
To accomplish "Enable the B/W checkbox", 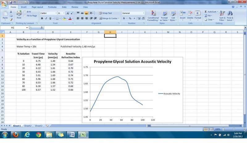I will [x=25, y=12].
